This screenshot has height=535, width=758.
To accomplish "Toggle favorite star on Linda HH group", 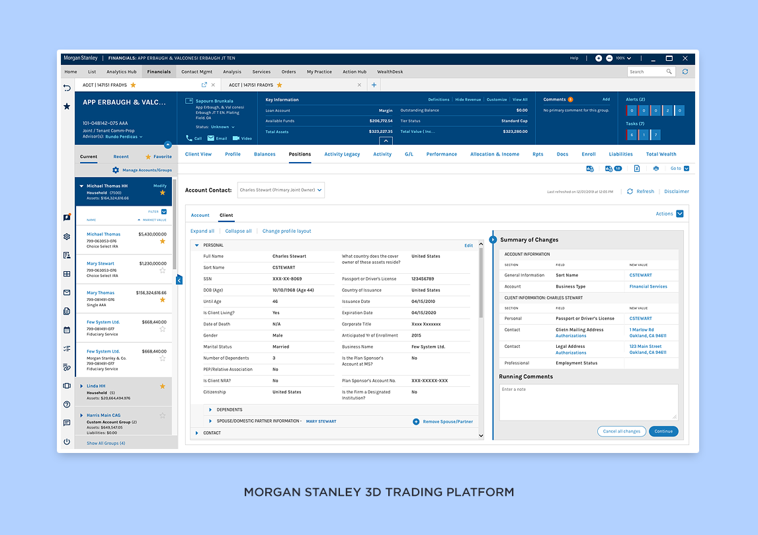I will point(163,386).
